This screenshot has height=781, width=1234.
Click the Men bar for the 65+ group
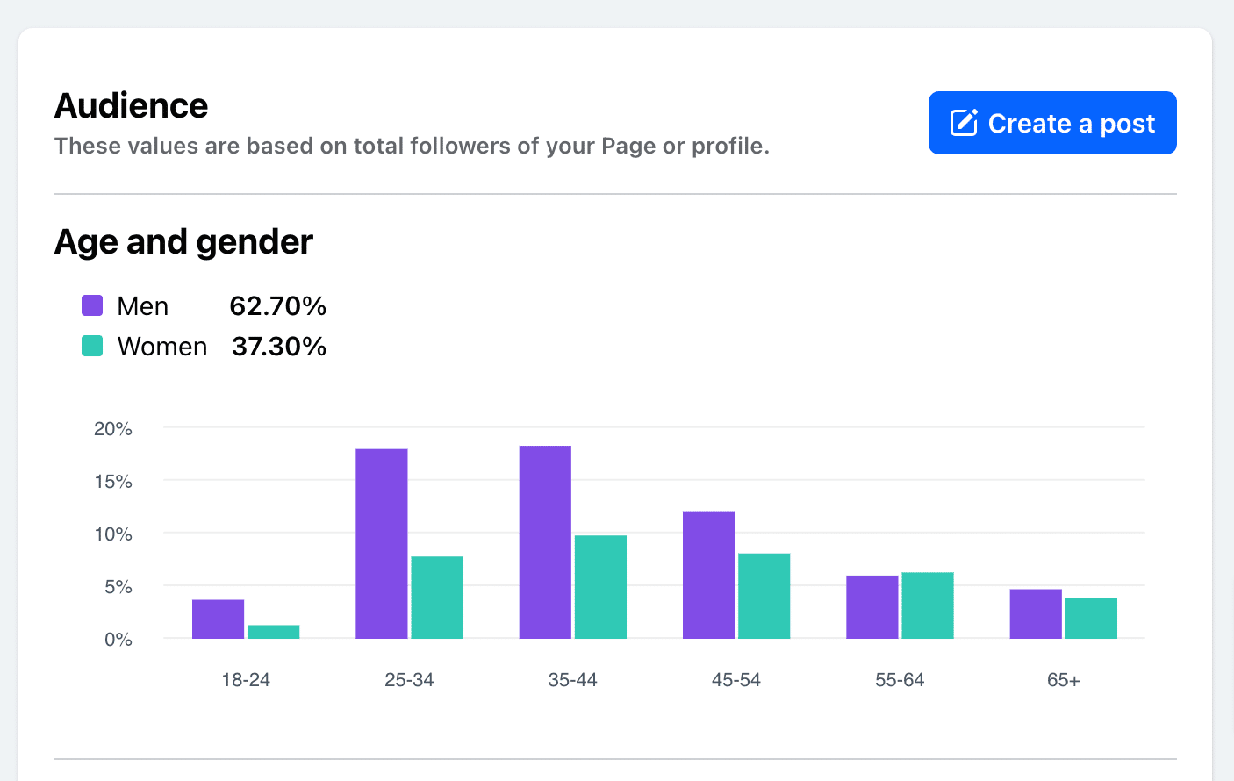(1035, 614)
